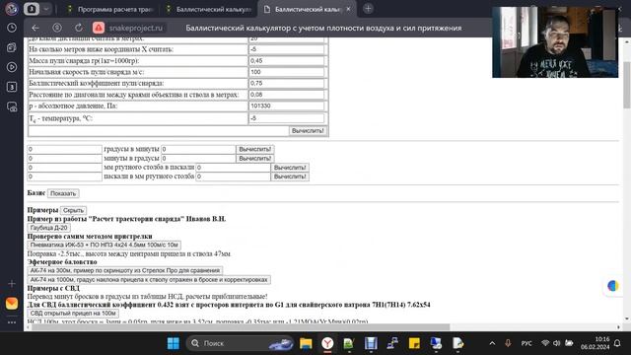
Task: Open the screenshot tool icon in sidebar
Action: point(12,106)
